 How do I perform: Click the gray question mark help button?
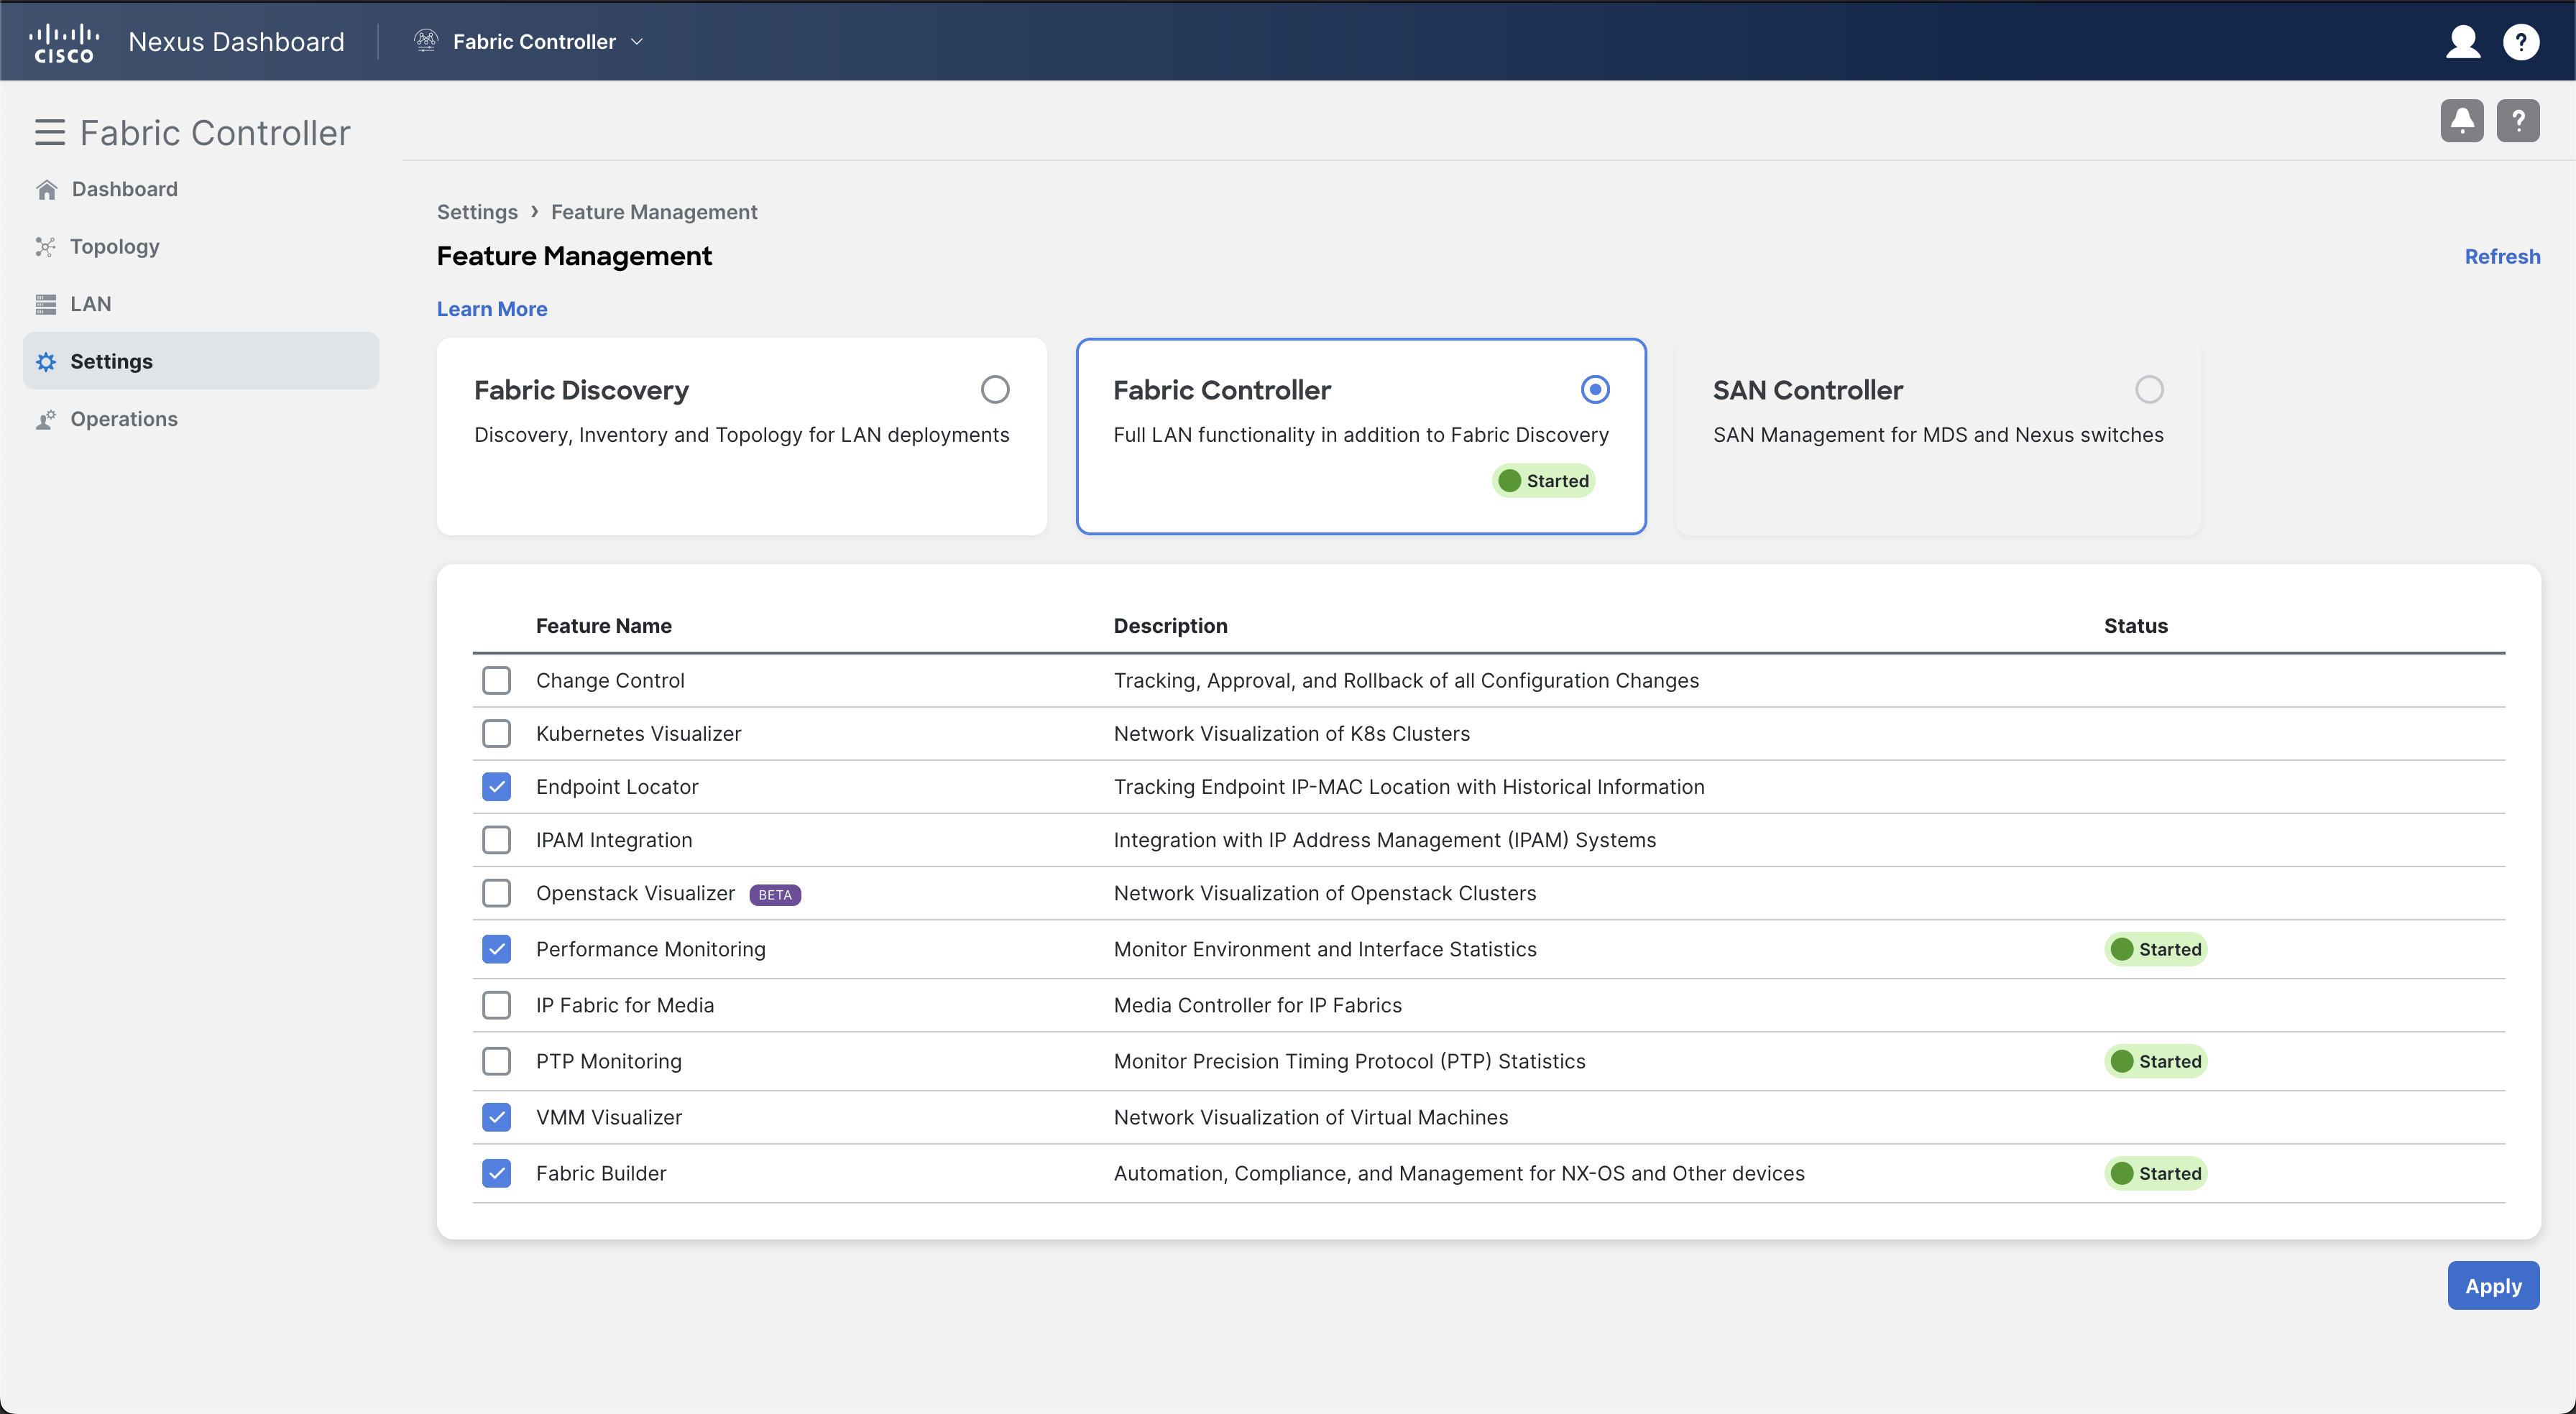coord(2517,121)
